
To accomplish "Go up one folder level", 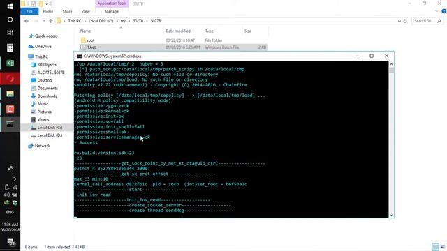I will pyautogui.click(x=51, y=21).
